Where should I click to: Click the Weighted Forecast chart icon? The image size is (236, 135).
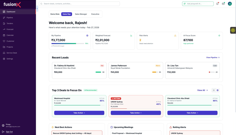pos(131,35)
